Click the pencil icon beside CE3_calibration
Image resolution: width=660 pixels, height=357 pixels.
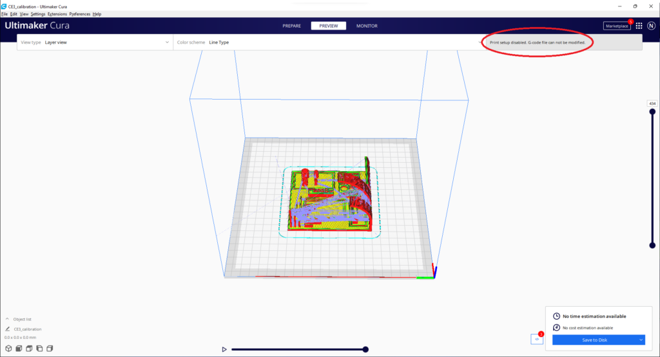(8, 329)
